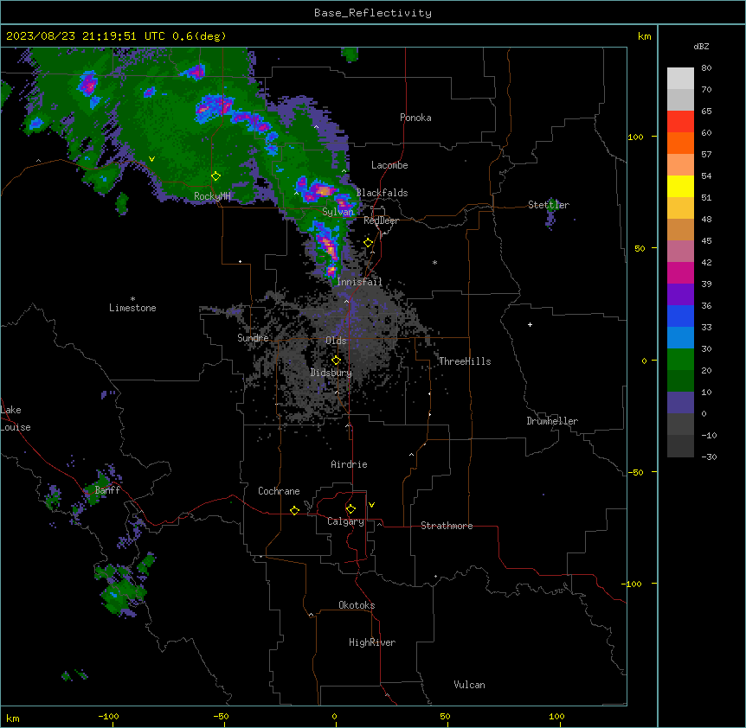Click the red 60-65 dBZ legend swatch
Screen dimensions: 746x728
[x=680, y=122]
